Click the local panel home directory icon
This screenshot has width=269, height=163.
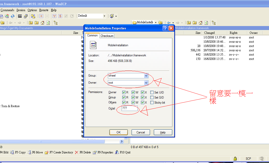[x=42, y=23]
